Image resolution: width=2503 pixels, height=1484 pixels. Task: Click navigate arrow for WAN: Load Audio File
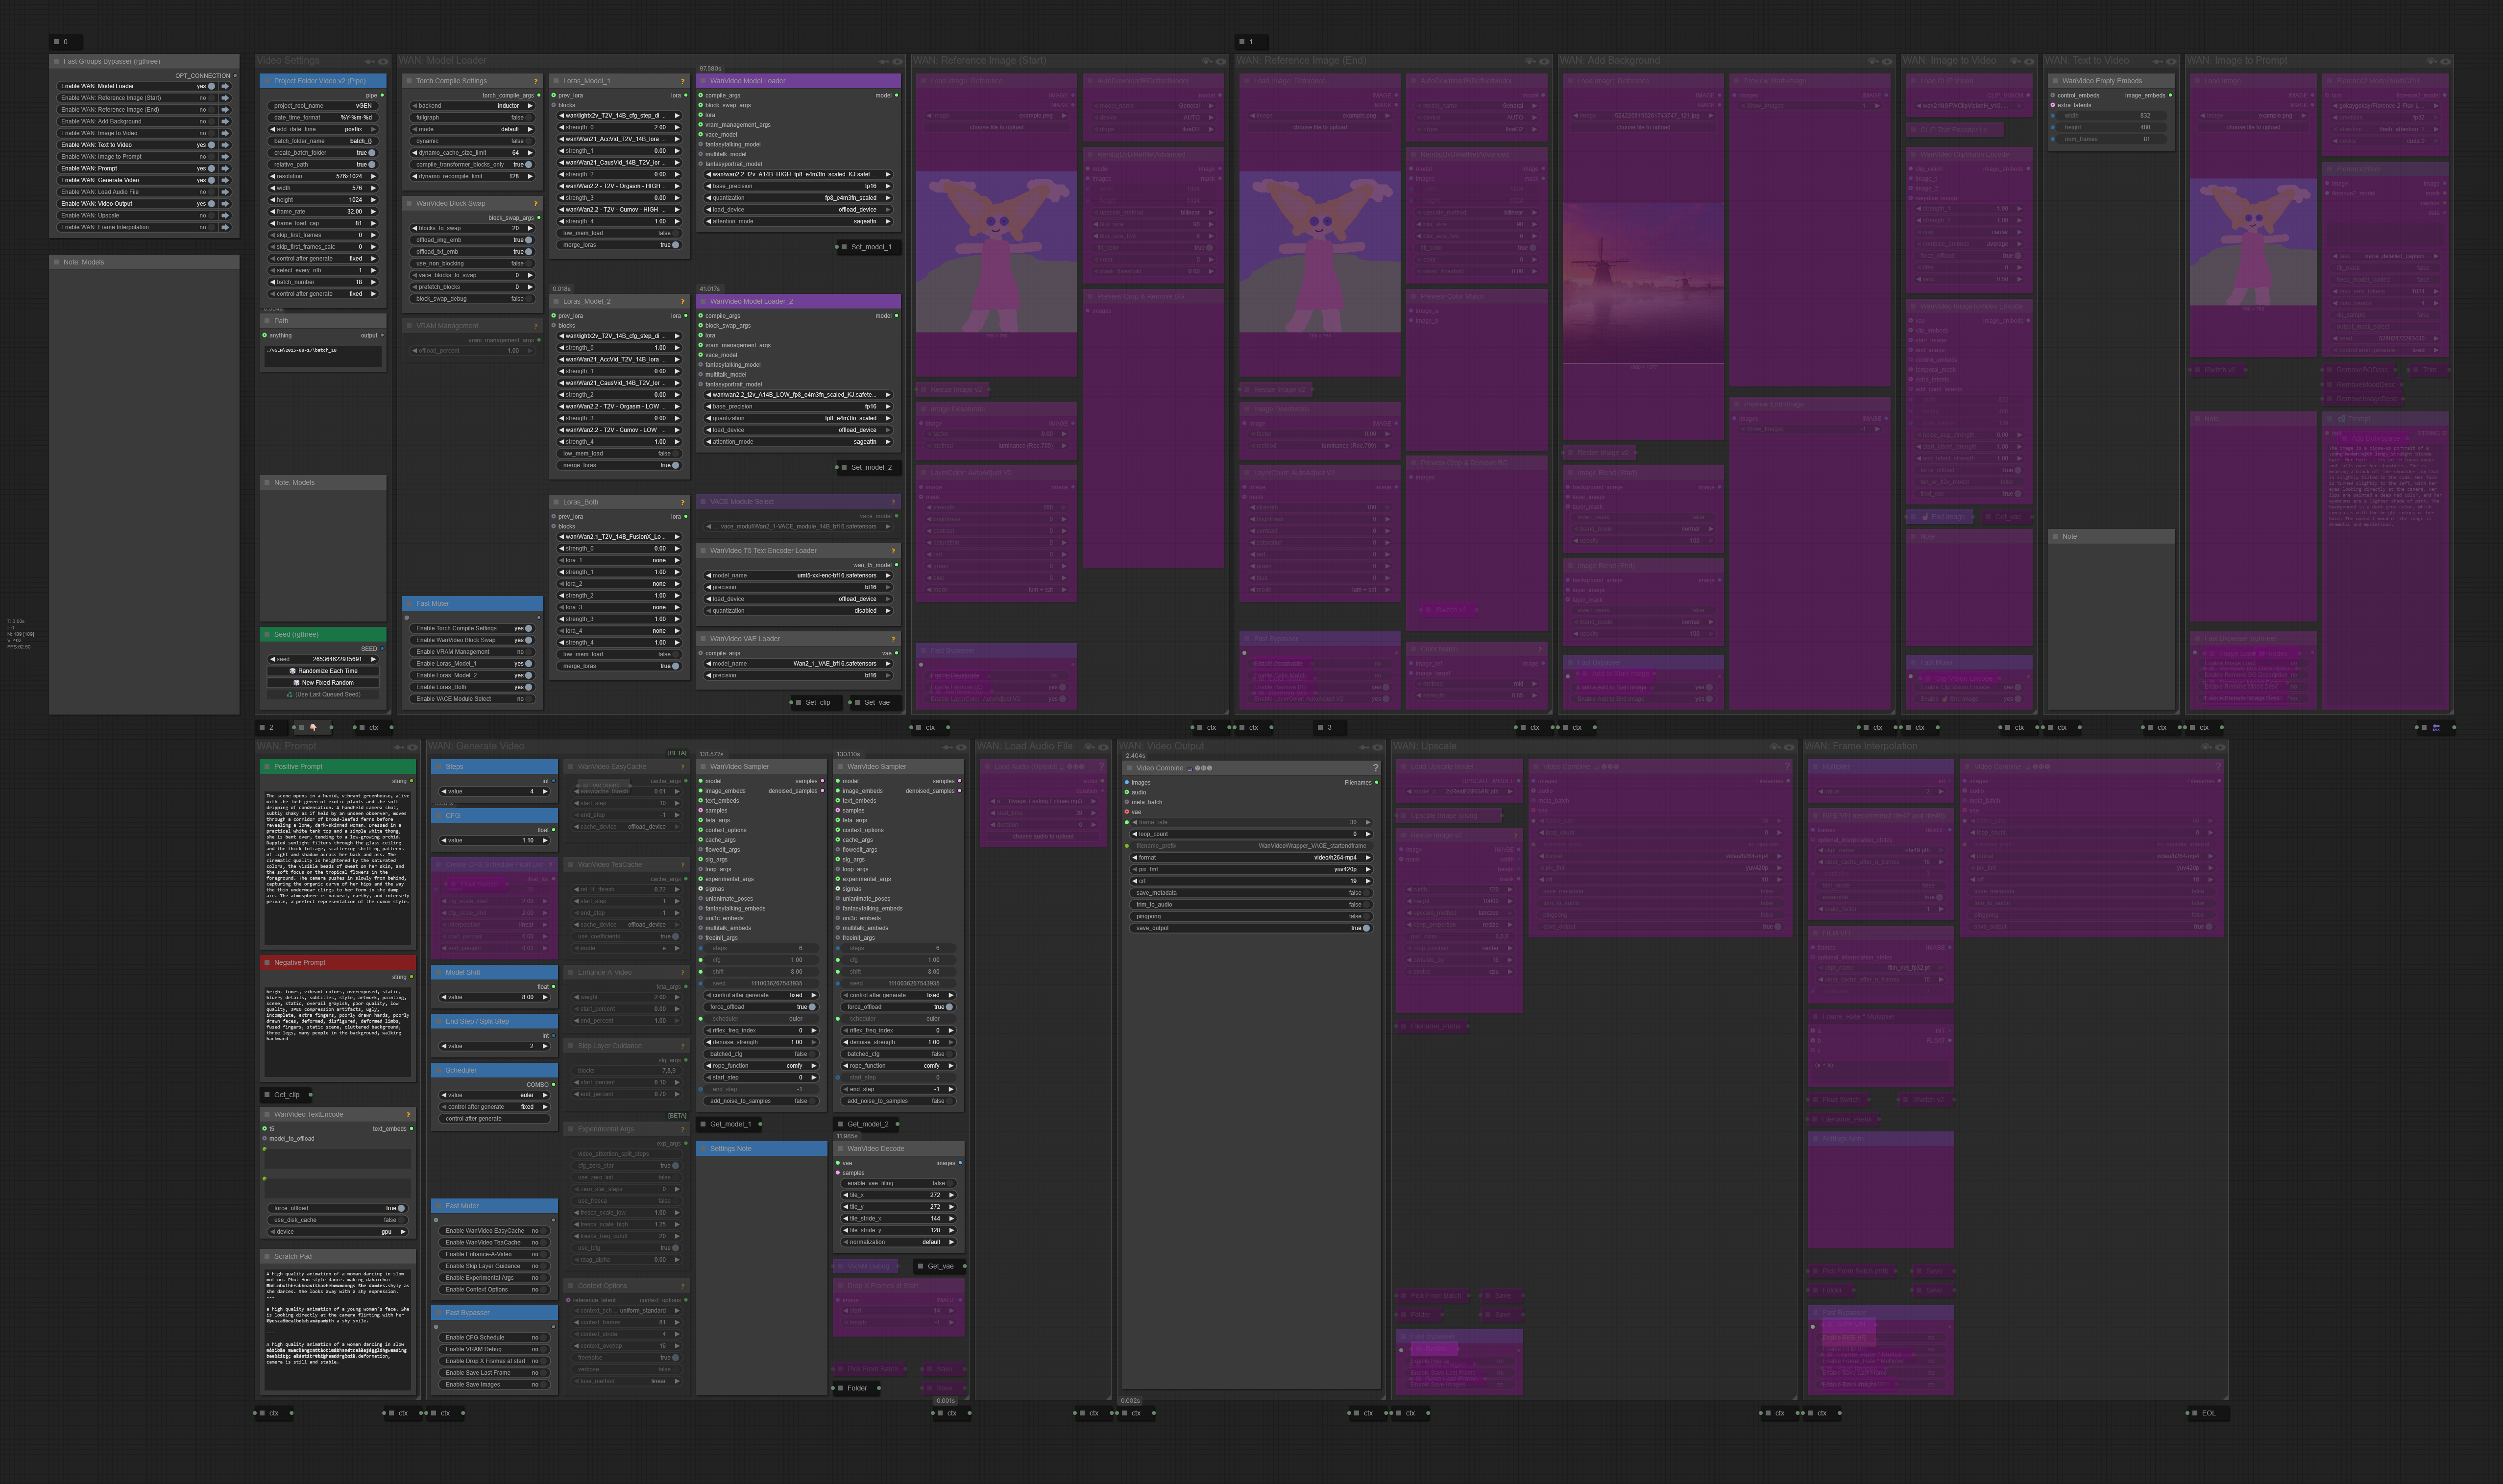pos(226,192)
